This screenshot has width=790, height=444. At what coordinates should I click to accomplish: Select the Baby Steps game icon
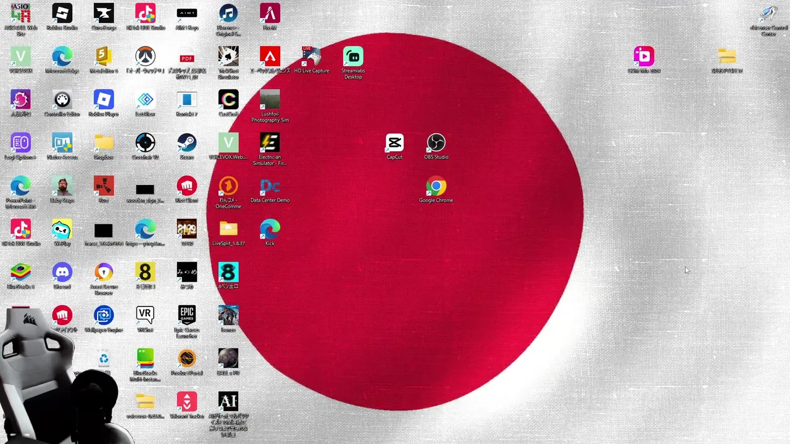point(62,186)
